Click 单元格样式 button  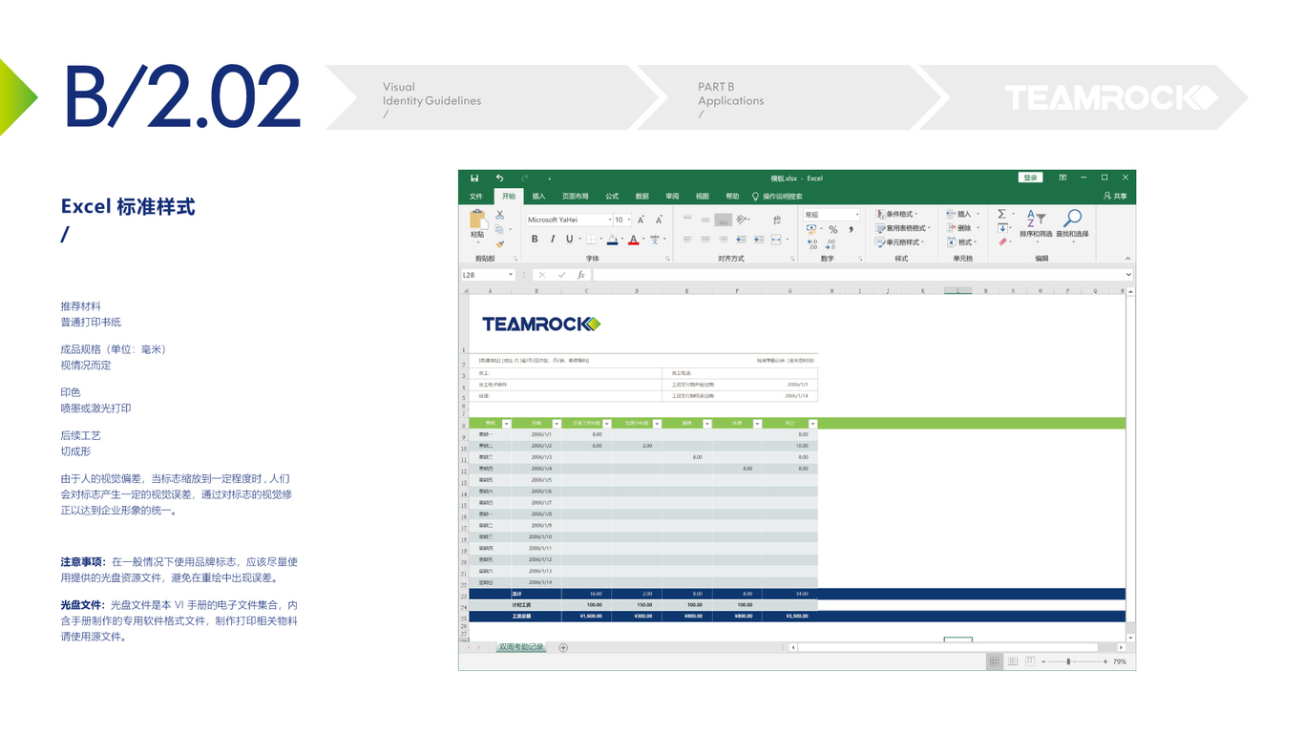tap(900, 242)
